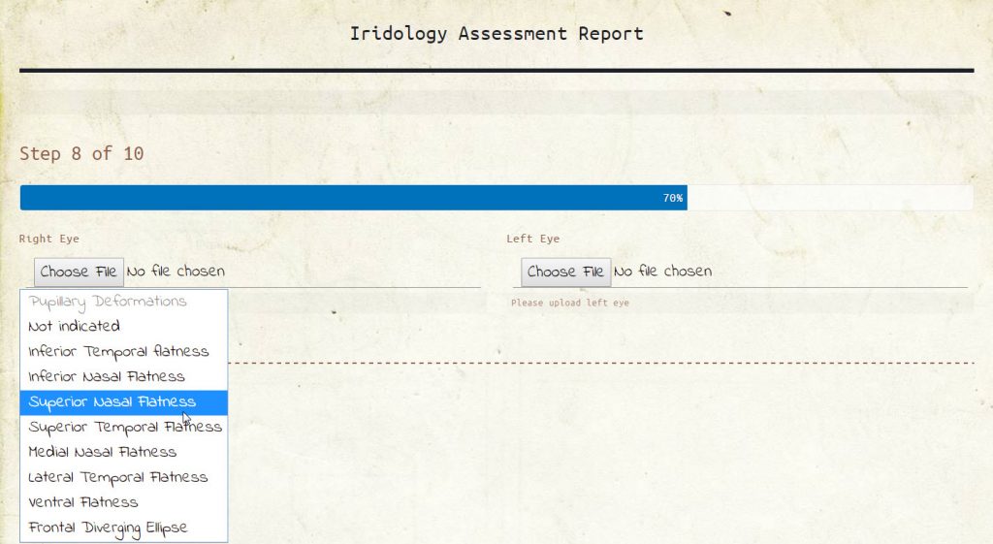The height and width of the screenshot is (544, 993).
Task: Select highlighted 'Superior Nasal Flatness' option
Action: pyautogui.click(x=124, y=402)
